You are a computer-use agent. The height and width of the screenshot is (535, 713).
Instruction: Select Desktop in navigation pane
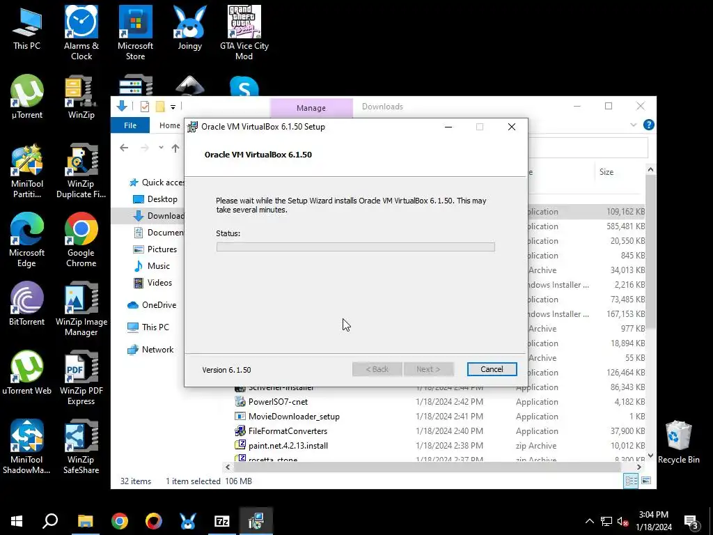point(155,199)
